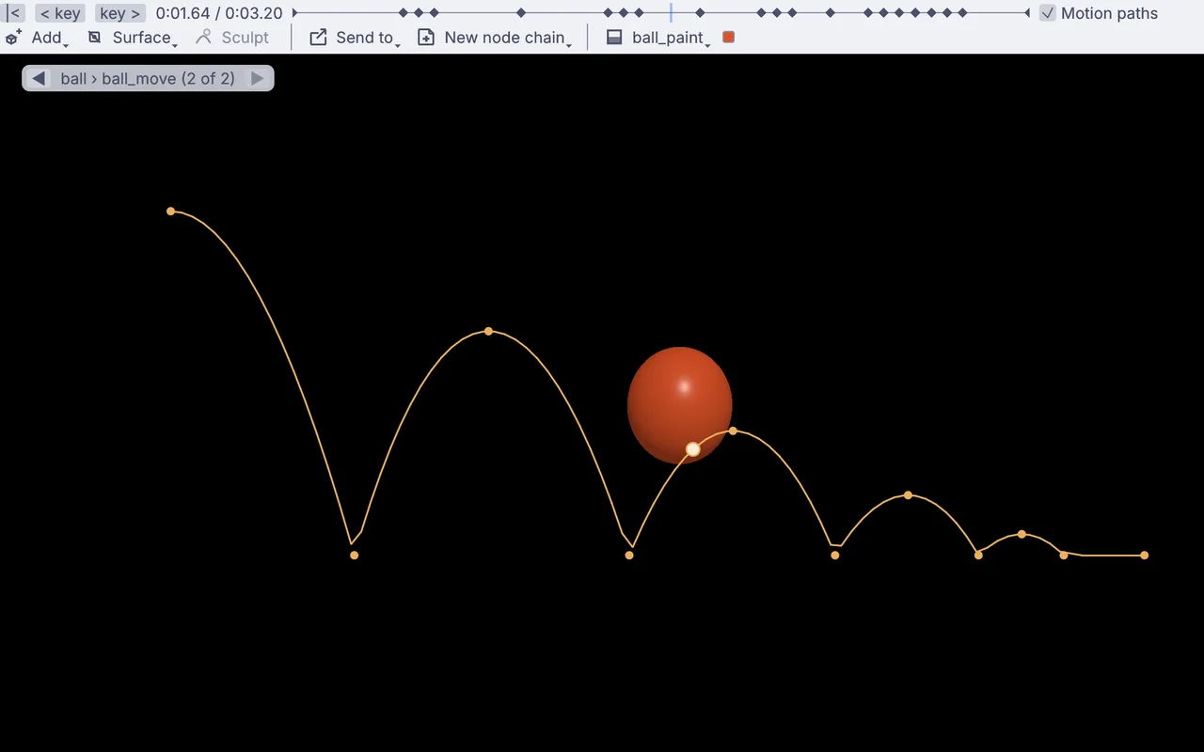1204x752 pixels.
Task: Click the time readout 0:01.64 / 0:03.20
Action: coord(219,13)
